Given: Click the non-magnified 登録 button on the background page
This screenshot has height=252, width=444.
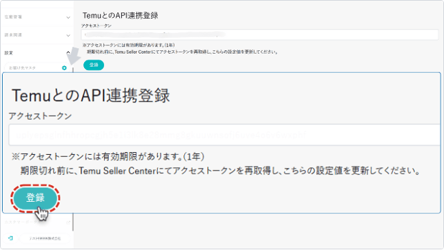Looking at the screenshot, I should [94, 65].
